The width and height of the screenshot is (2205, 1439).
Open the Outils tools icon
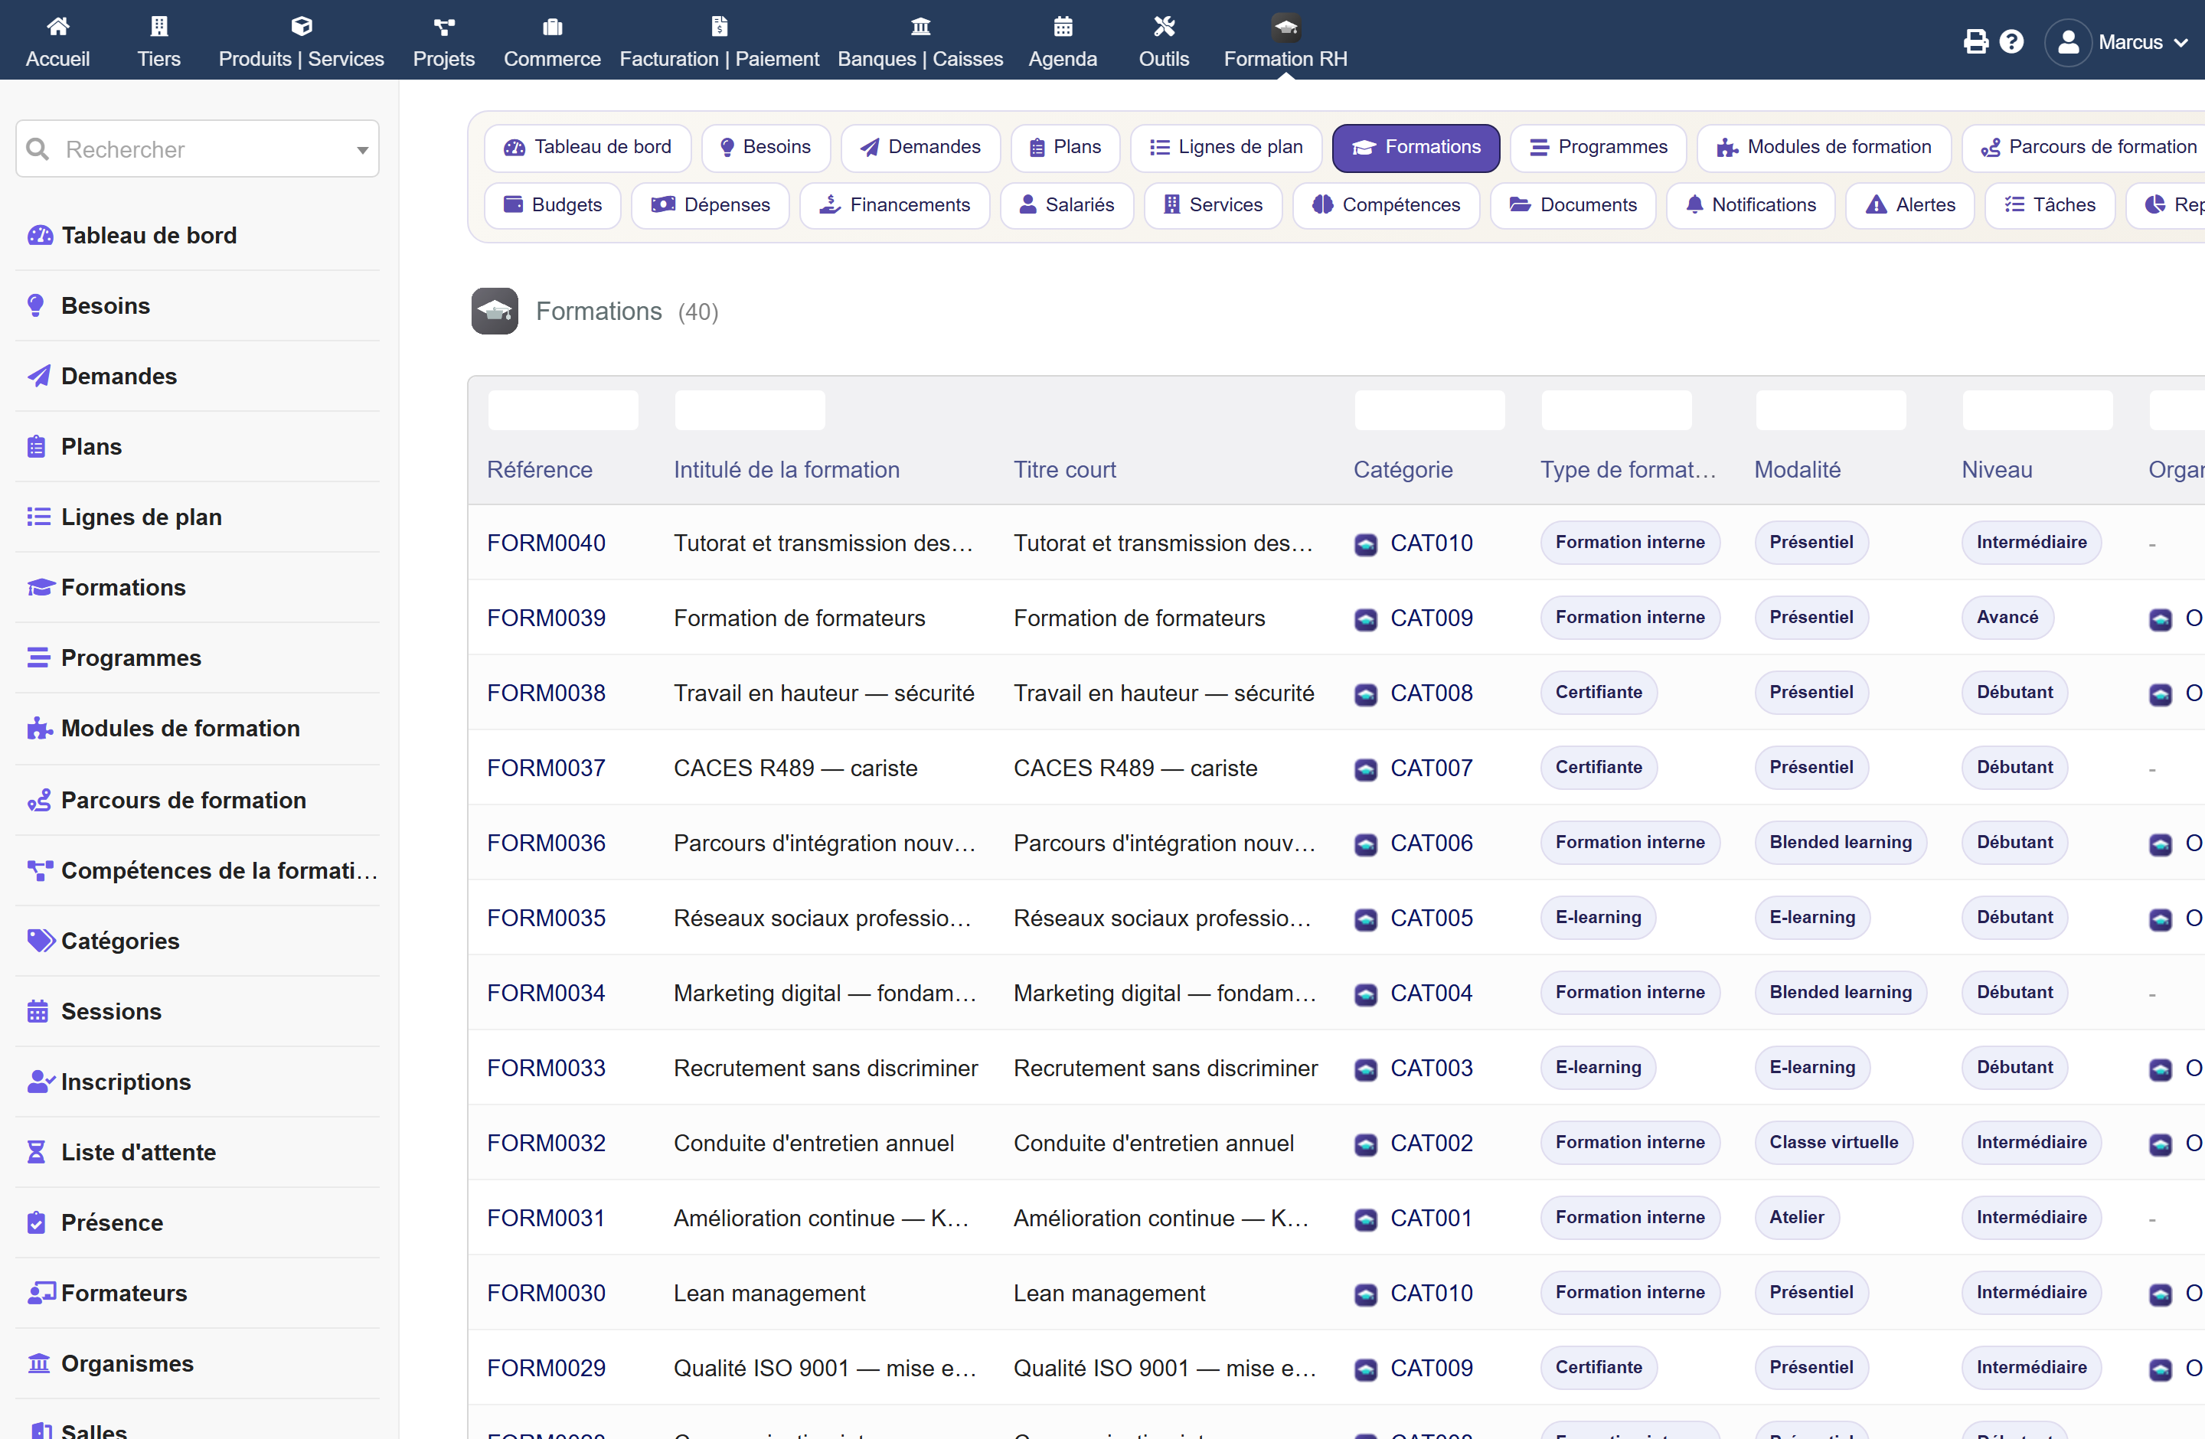pyautogui.click(x=1164, y=26)
